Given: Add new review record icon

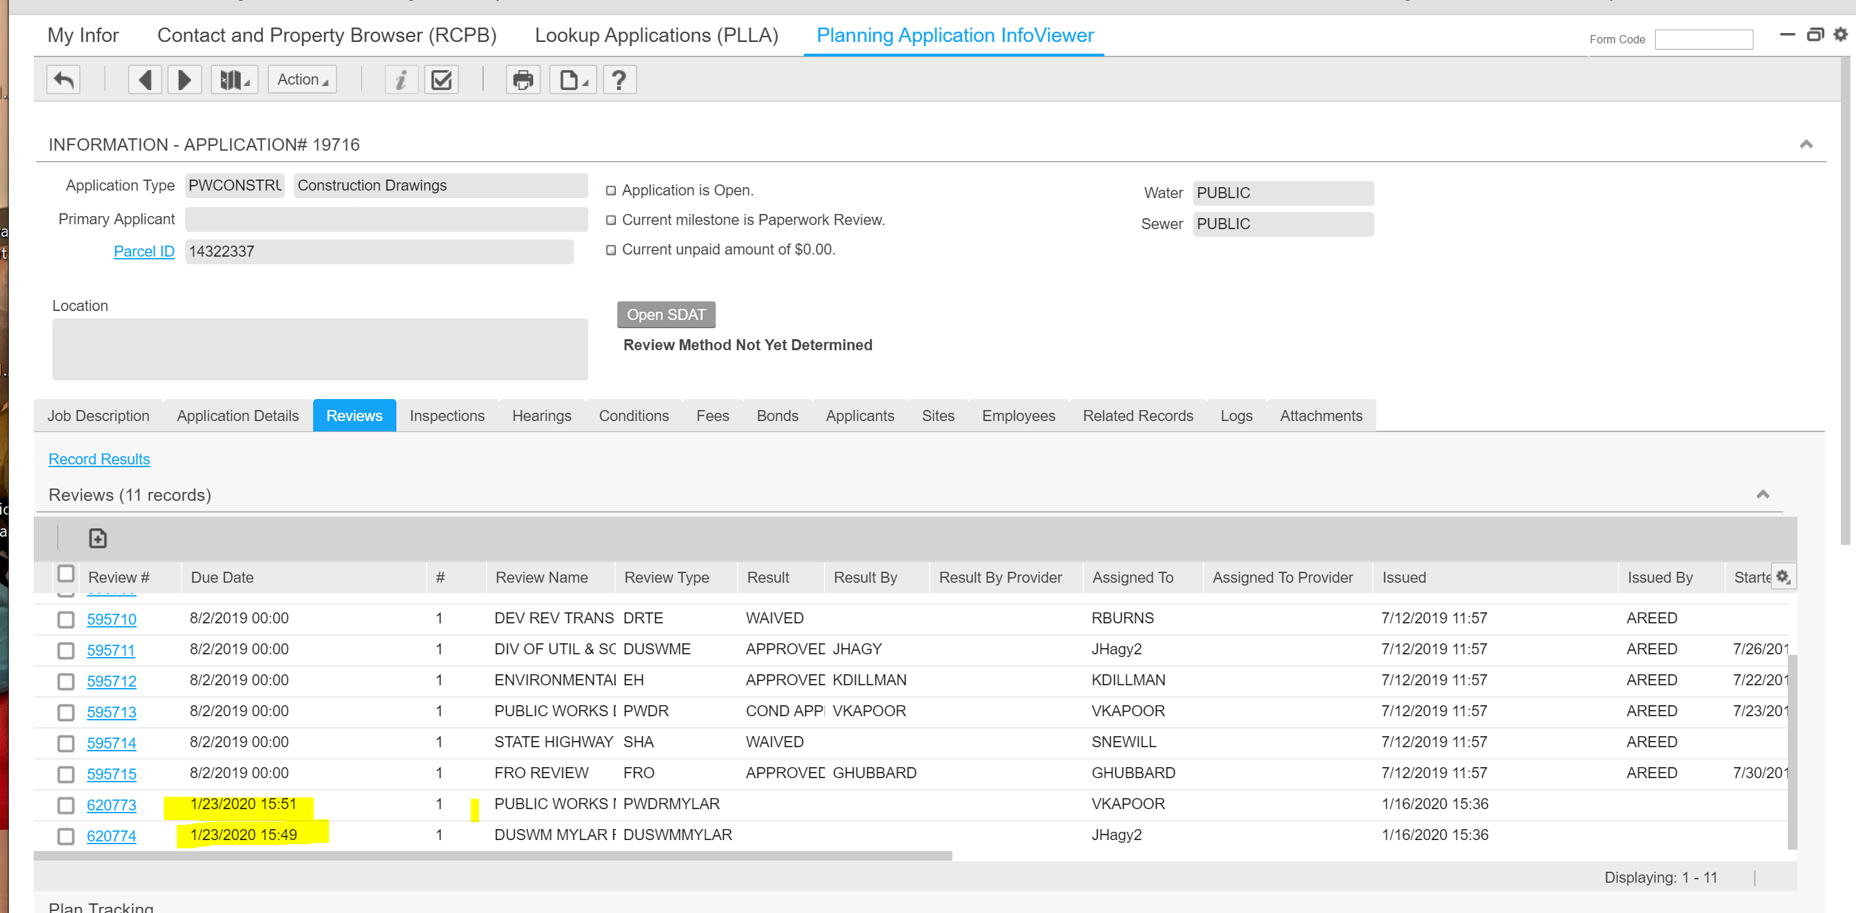Looking at the screenshot, I should [97, 538].
